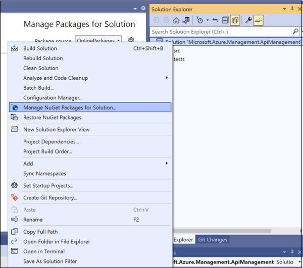Click the Open Folder arrow icon
The width and height of the screenshot is (303, 268).
click(14, 241)
